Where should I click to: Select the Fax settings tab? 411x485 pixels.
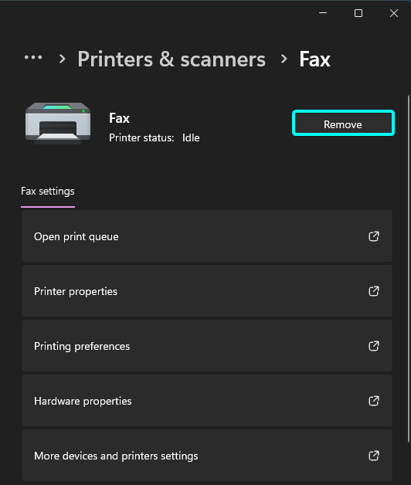click(48, 192)
